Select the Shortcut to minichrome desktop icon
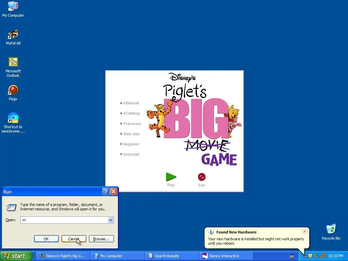The height and width of the screenshot is (261, 348). (13, 123)
